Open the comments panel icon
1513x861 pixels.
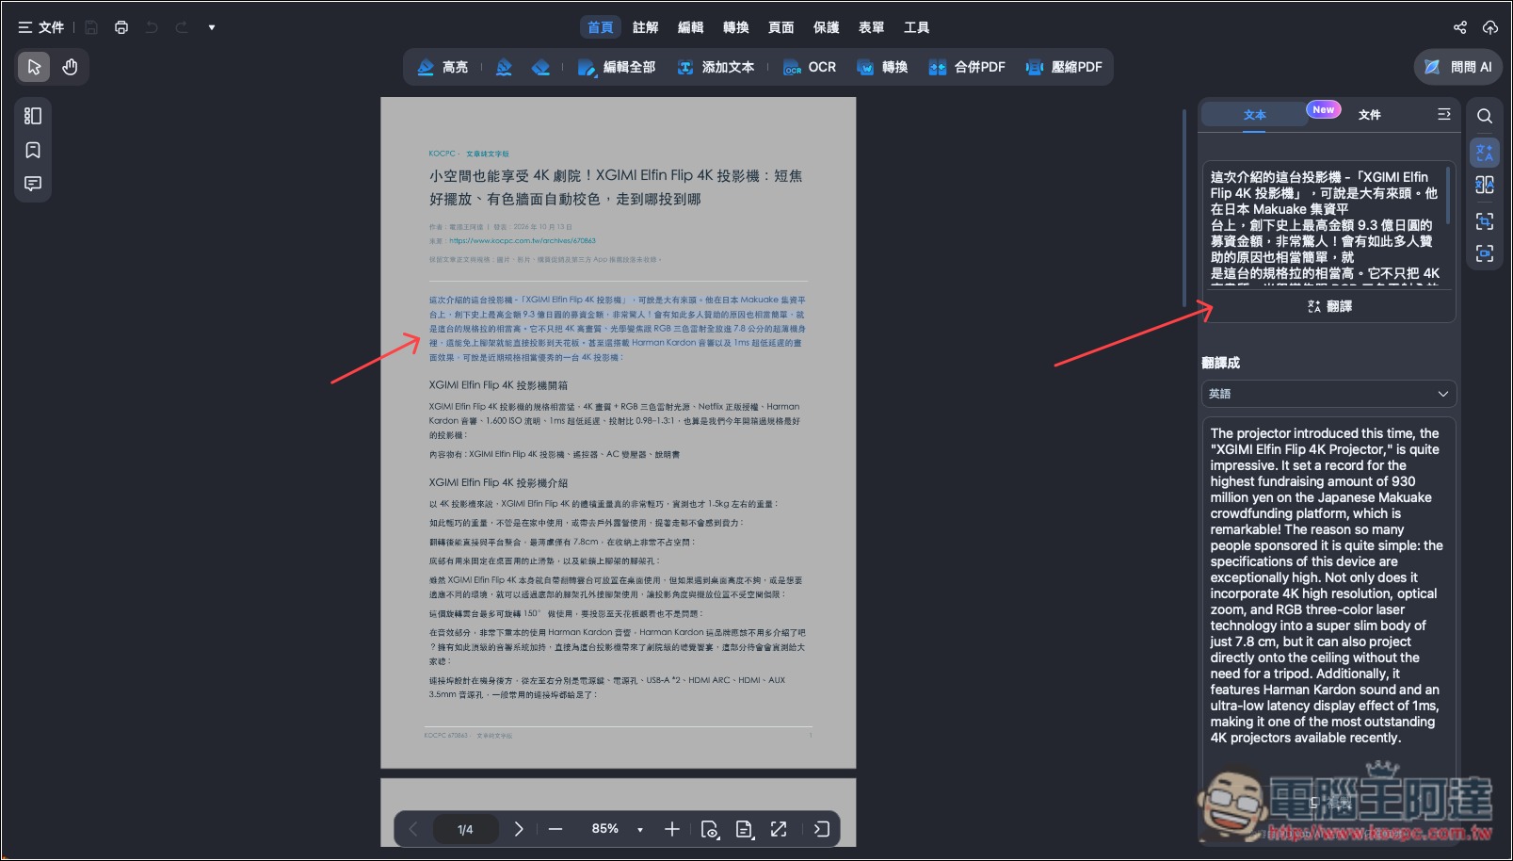pyautogui.click(x=33, y=184)
